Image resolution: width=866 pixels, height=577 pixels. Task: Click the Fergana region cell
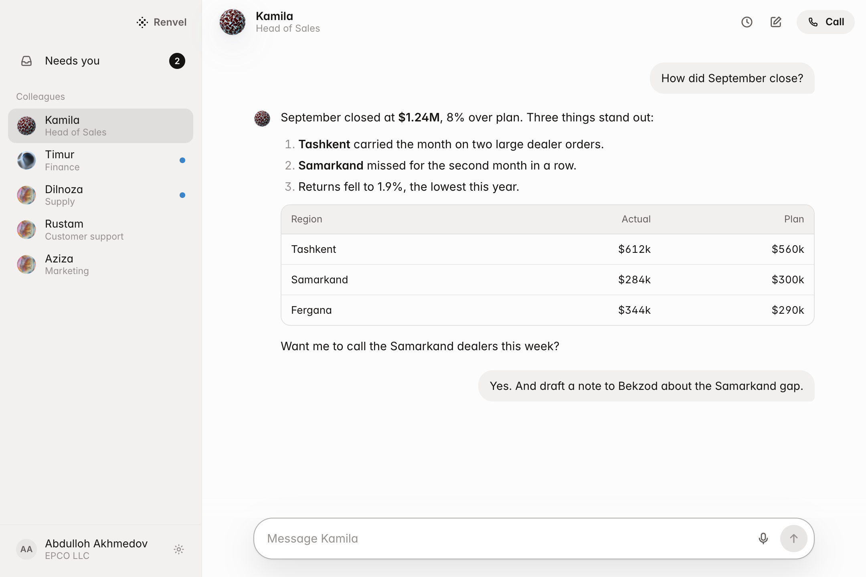coord(312,310)
